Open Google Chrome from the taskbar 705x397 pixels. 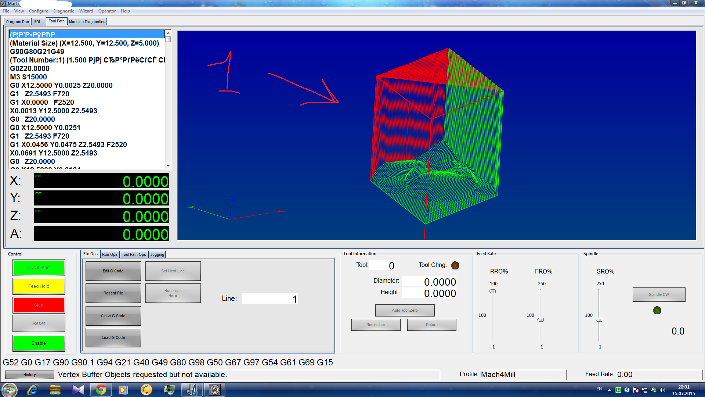coord(101,390)
